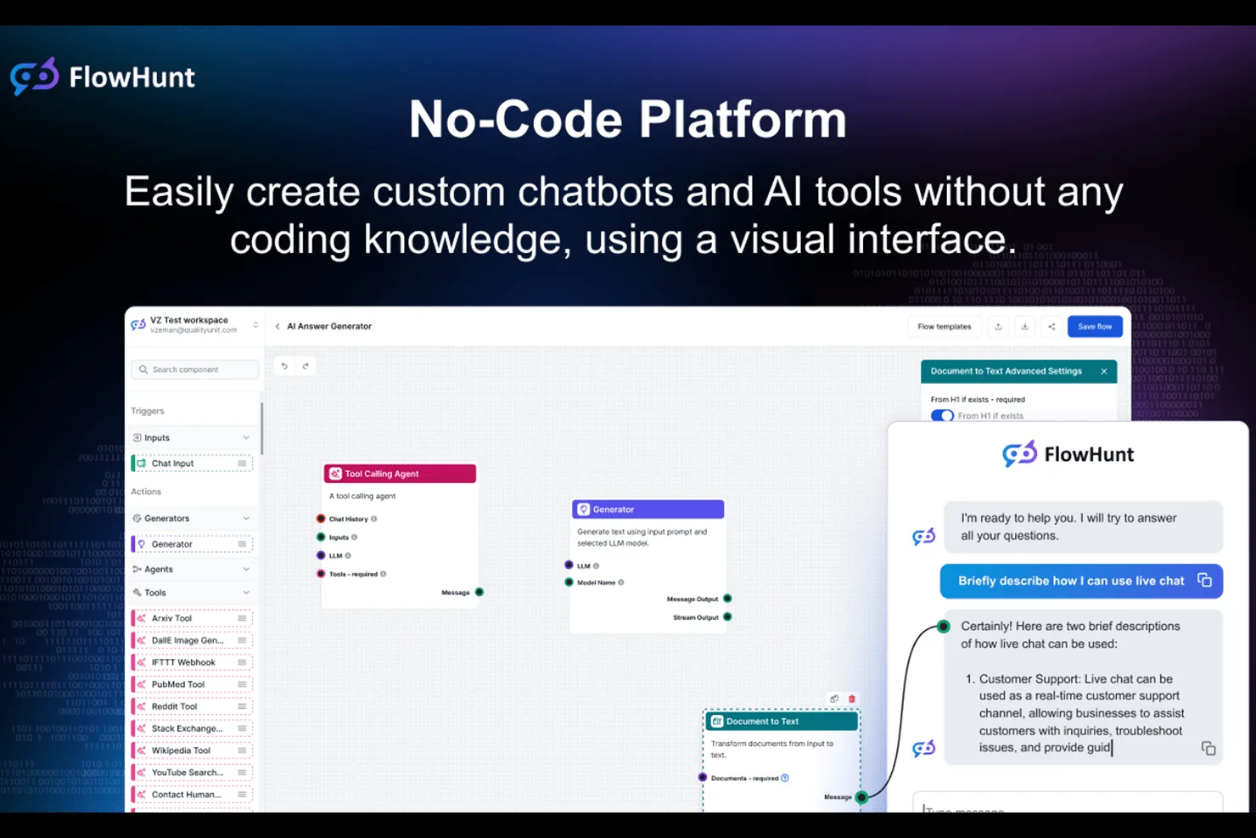Click the drag handle on Arxiv Tool

tap(242, 618)
